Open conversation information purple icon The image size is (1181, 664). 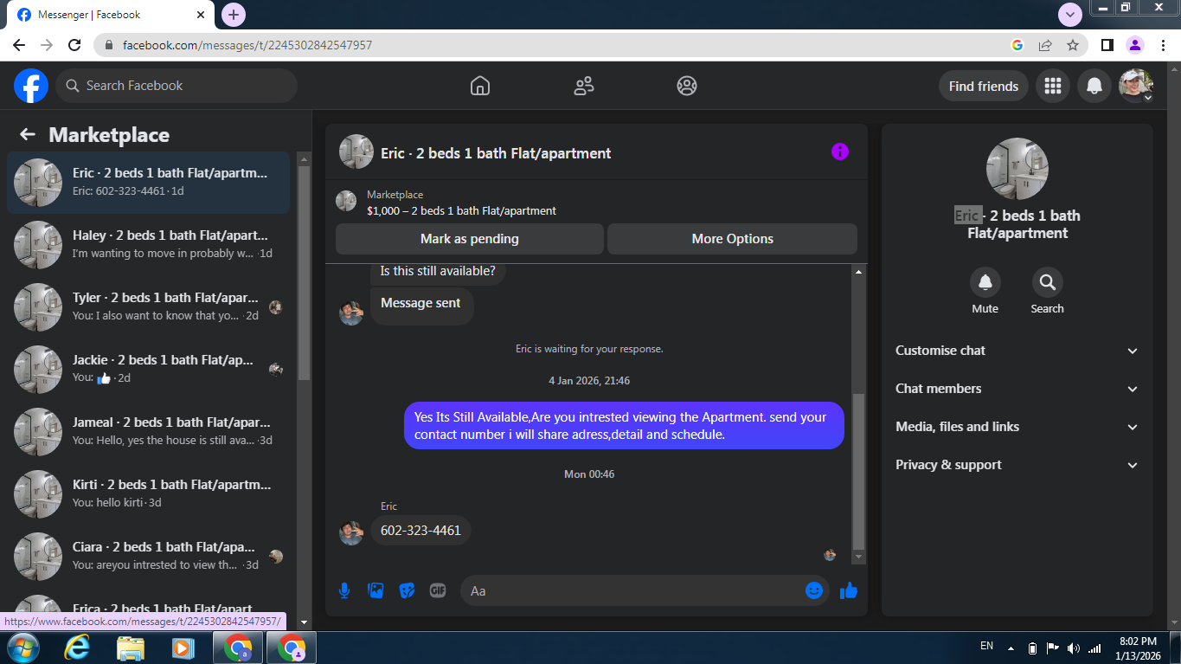[x=840, y=151]
